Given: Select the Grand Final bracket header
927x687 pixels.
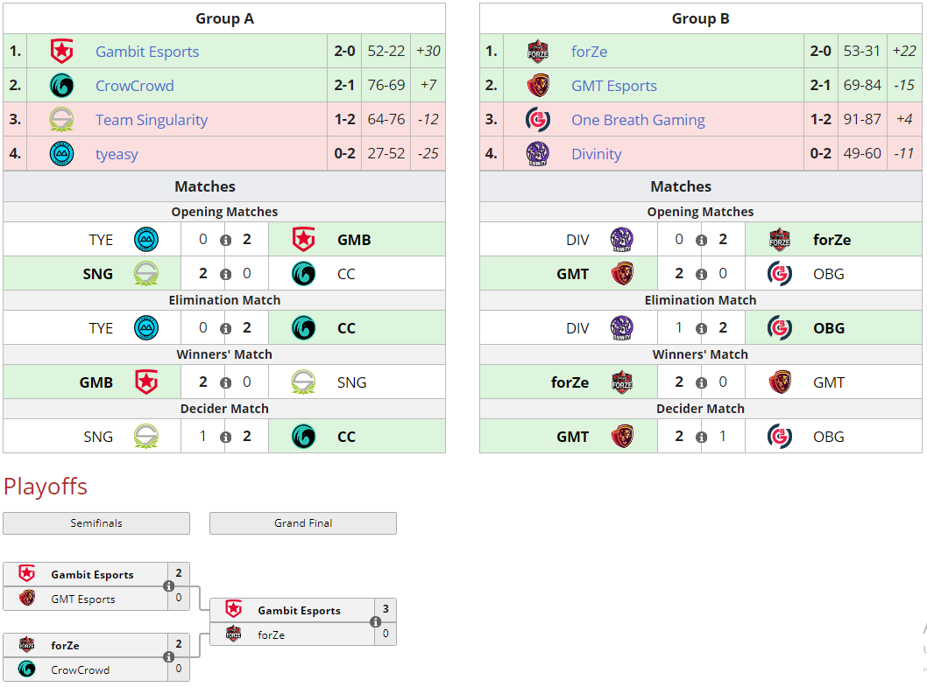Looking at the screenshot, I should coord(303,523).
